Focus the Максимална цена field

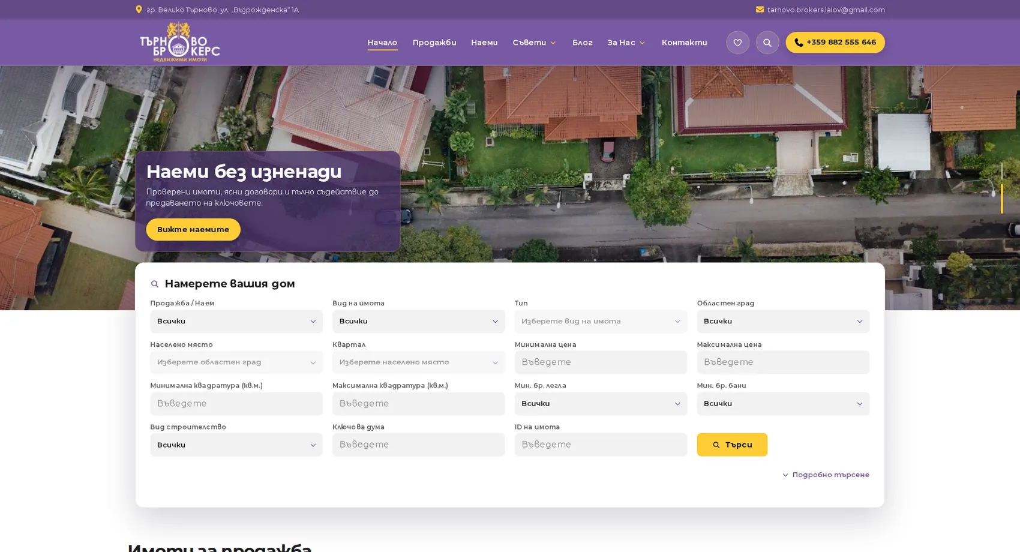(782, 362)
